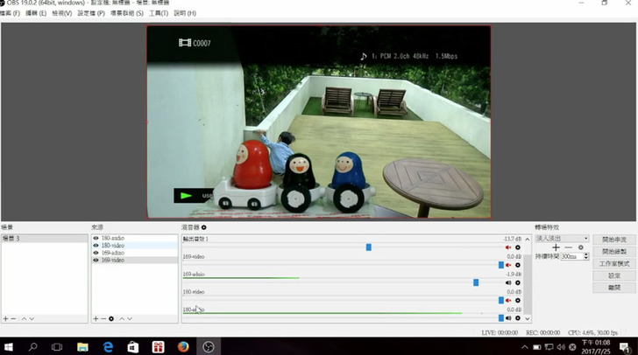The height and width of the screenshot is (355, 638).
Task: Open Windows search from the taskbar
Action: pyautogui.click(x=32, y=347)
